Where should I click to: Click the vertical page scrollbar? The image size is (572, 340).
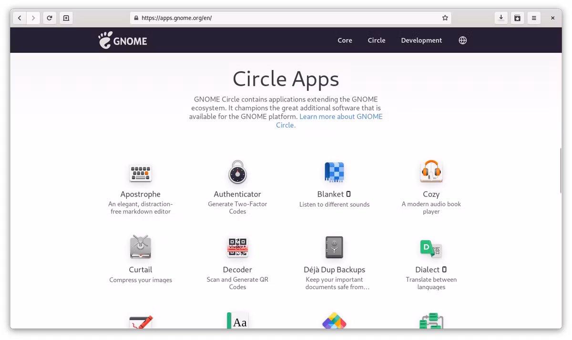click(x=560, y=170)
